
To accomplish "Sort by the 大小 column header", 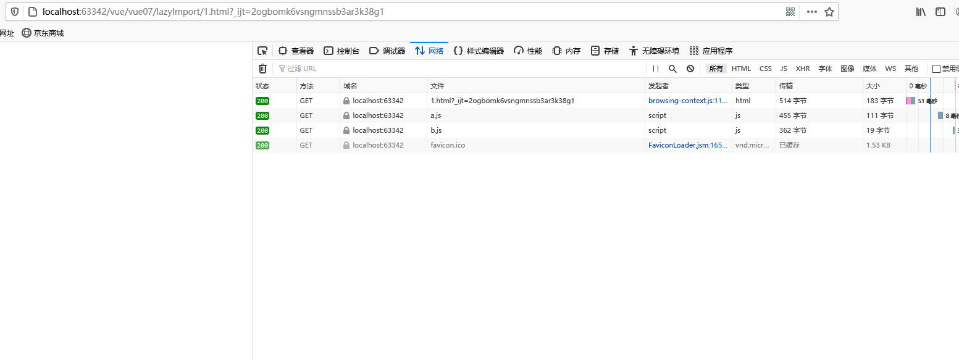I will click(884, 86).
